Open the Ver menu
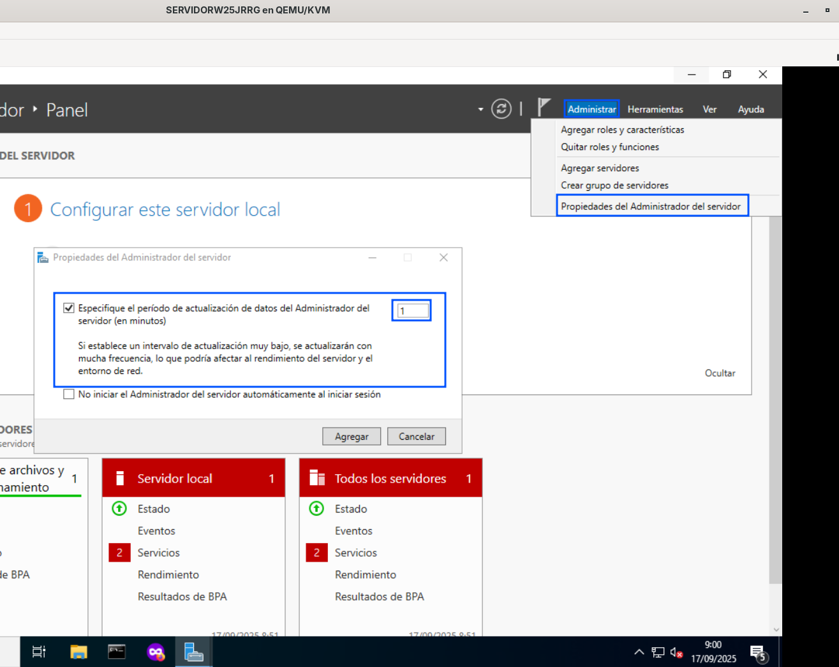Image resolution: width=839 pixels, height=667 pixels. 709,109
